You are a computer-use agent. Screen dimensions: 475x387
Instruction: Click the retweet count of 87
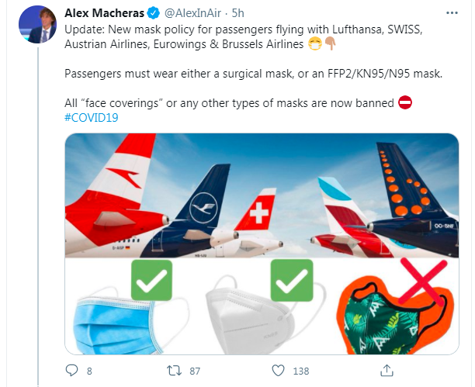coord(196,371)
